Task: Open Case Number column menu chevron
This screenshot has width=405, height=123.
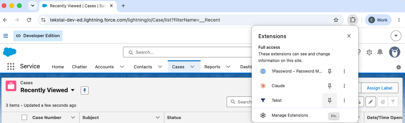Action: [x=73, y=117]
